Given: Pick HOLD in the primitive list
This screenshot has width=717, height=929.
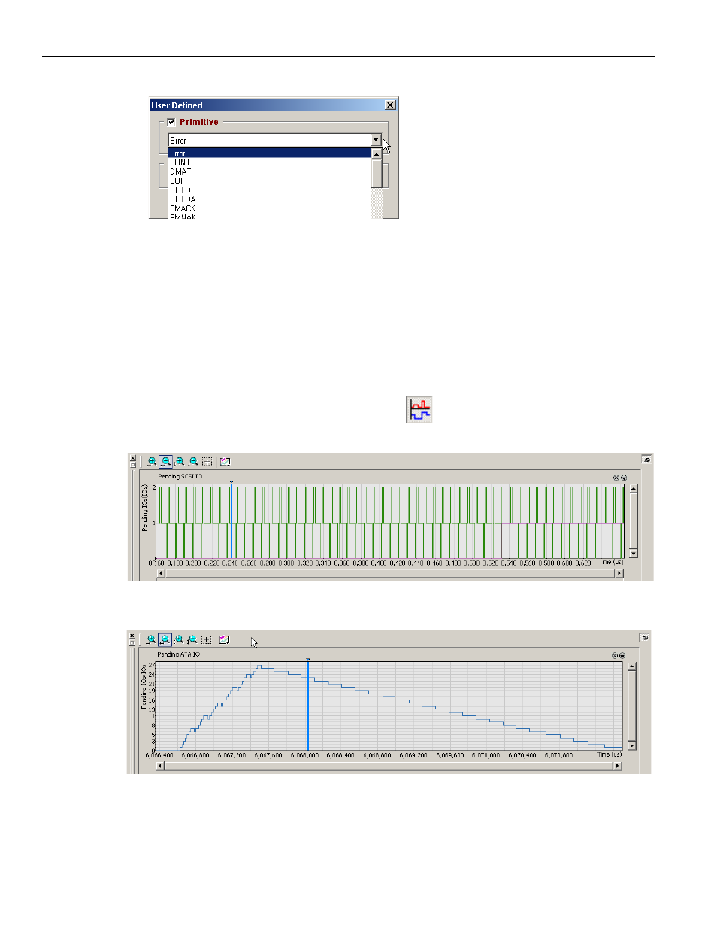Looking at the screenshot, I should (180, 190).
